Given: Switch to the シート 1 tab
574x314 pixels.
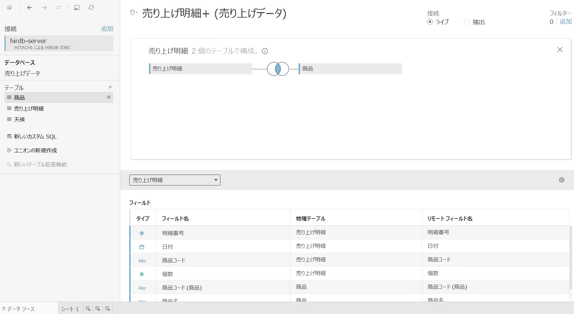Looking at the screenshot, I should [70, 309].
